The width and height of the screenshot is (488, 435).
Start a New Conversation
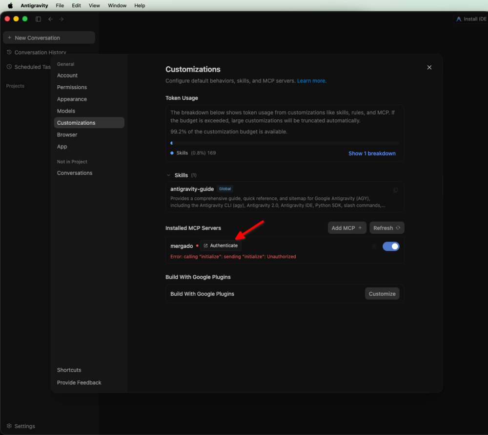click(49, 38)
